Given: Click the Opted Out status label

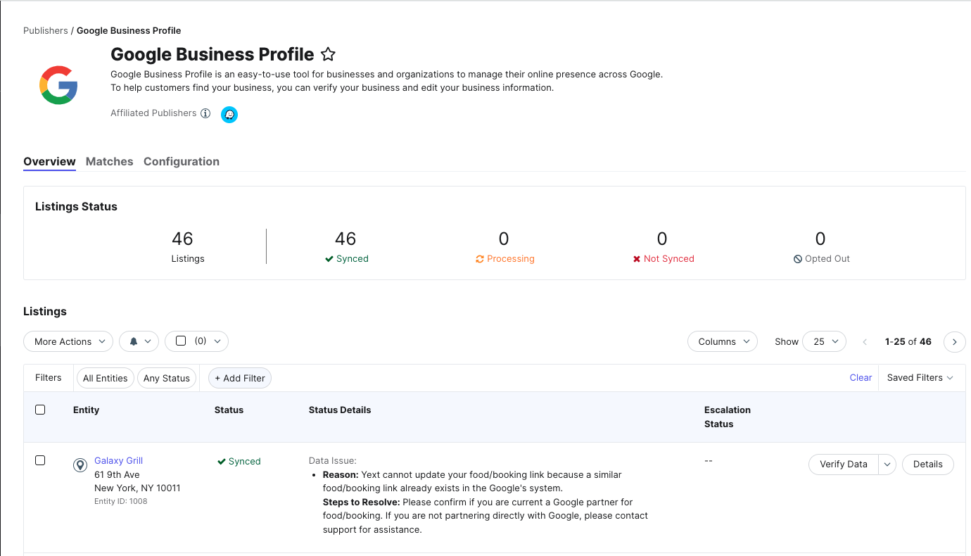Looking at the screenshot, I should pyautogui.click(x=821, y=259).
